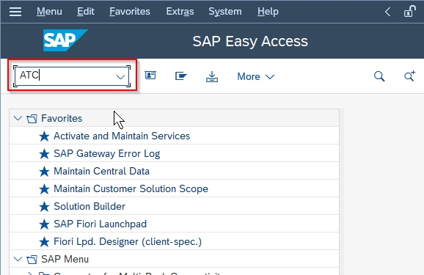The image size is (424, 275).
Task: Click the add to favorites download icon
Action: point(212,76)
